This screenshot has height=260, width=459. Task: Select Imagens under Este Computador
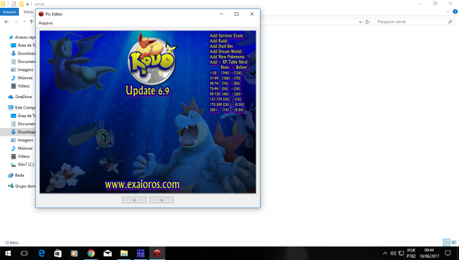click(x=22, y=141)
